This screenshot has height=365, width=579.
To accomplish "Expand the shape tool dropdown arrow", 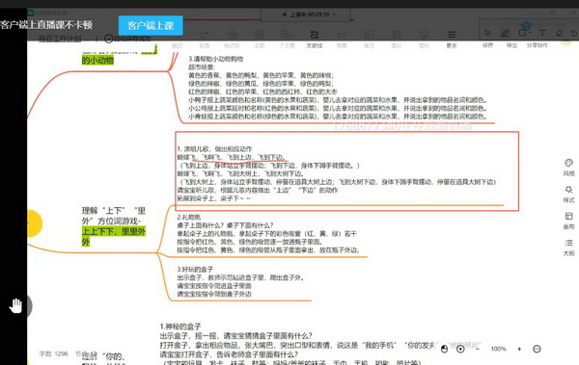I will click(x=530, y=33).
